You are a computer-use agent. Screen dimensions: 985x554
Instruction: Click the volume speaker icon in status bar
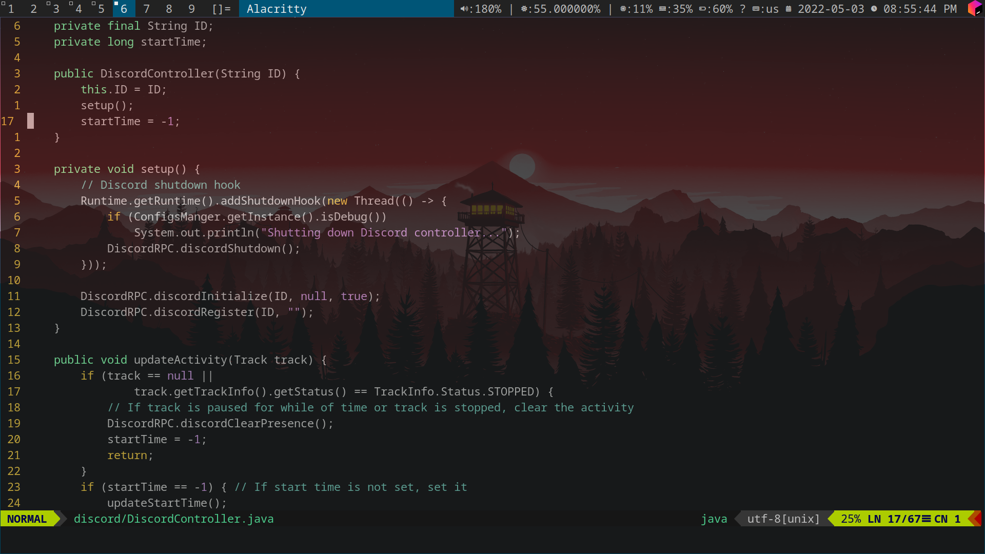(x=464, y=9)
